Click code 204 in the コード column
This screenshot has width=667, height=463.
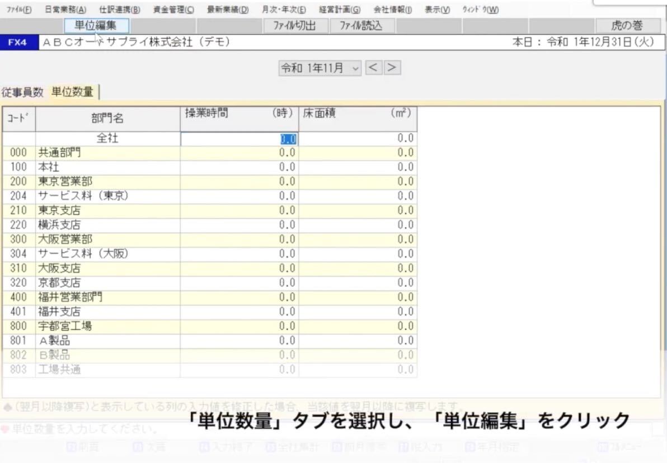point(18,196)
